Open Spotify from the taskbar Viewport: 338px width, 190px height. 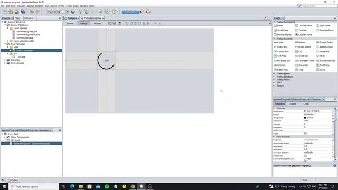coord(107,186)
